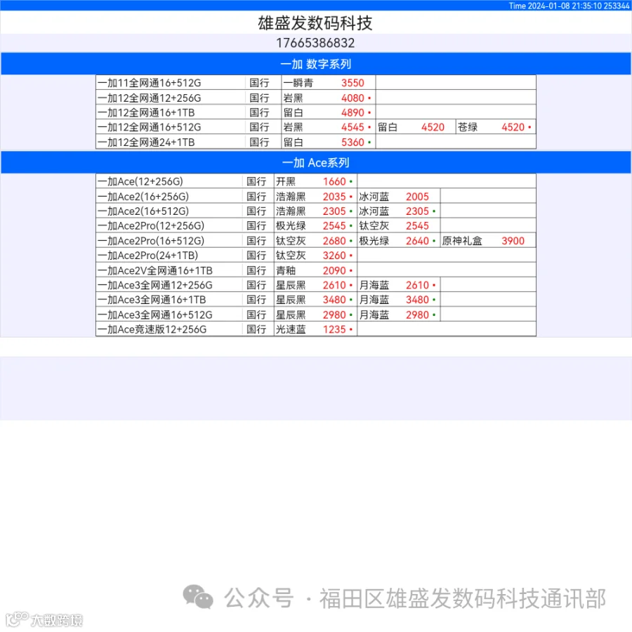
Task: Click the price 3550
Action: 353,83
